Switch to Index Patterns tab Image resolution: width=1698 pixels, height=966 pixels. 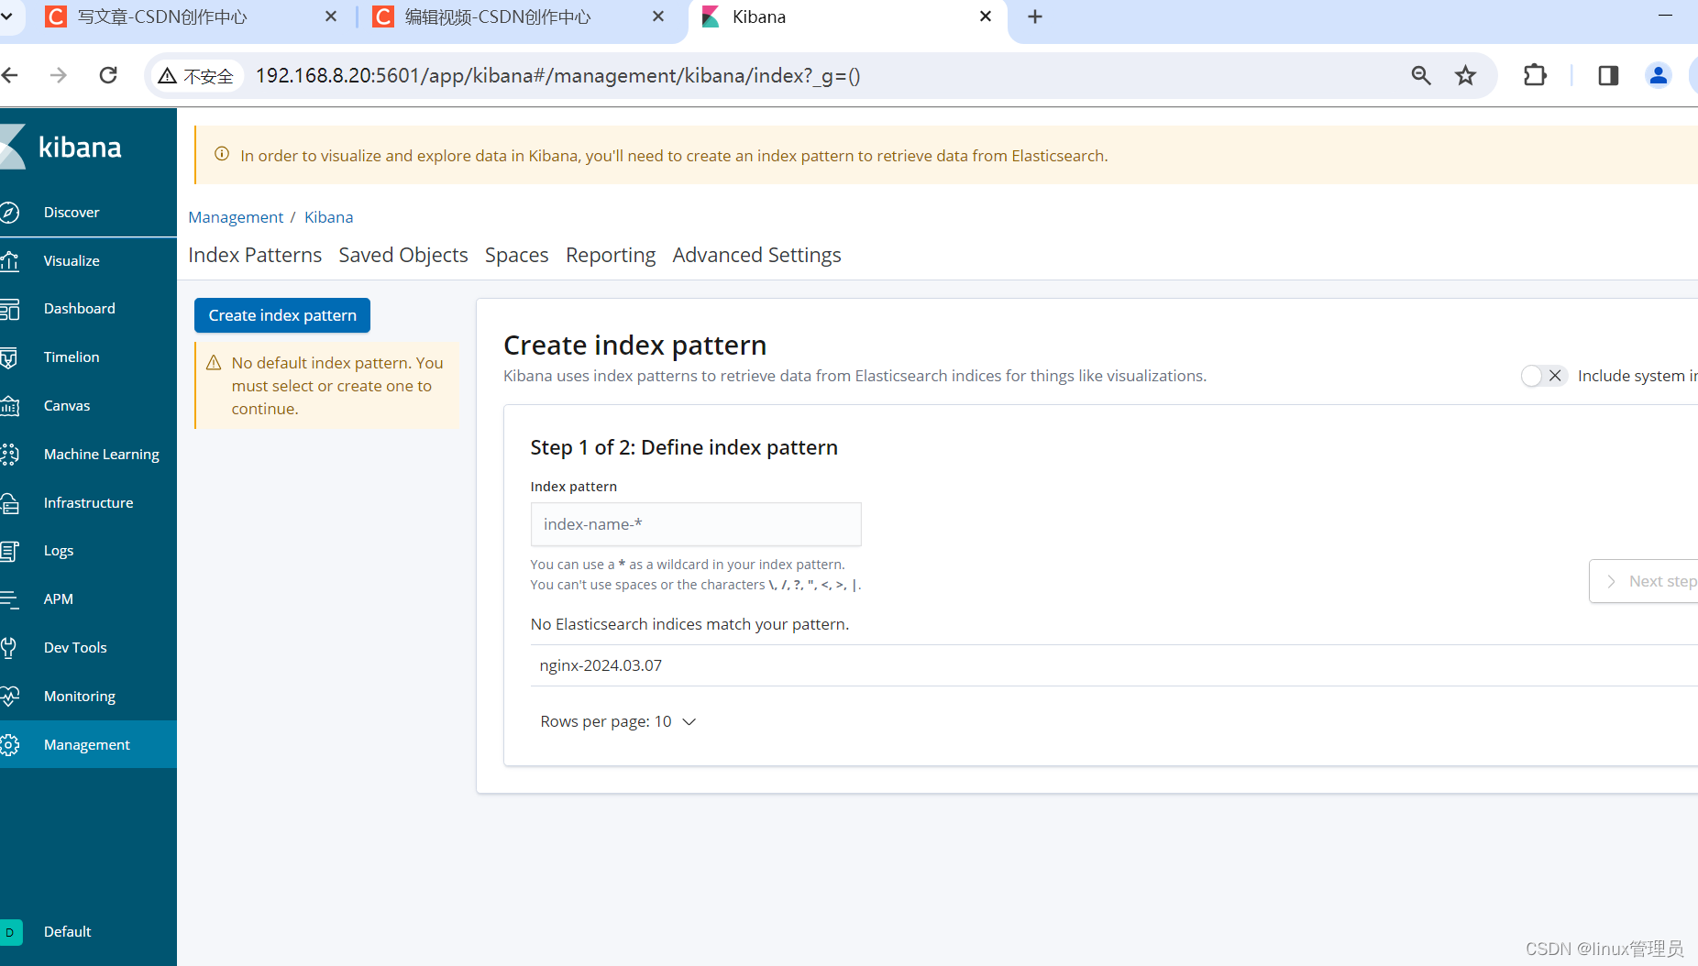(255, 255)
